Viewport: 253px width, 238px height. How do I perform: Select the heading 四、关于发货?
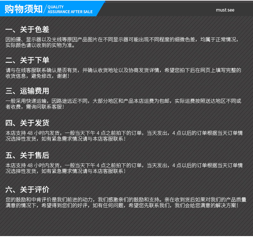pos(27,123)
